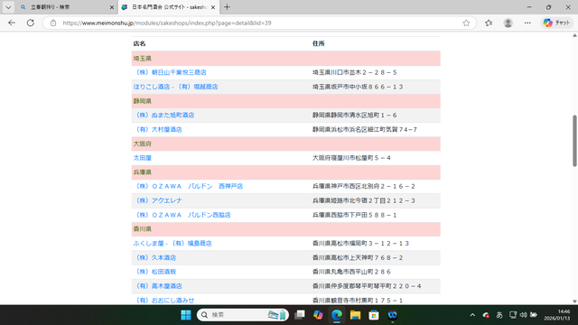578x325 pixels.
Task: Open the blue W app on the taskbar
Action: 392,315
